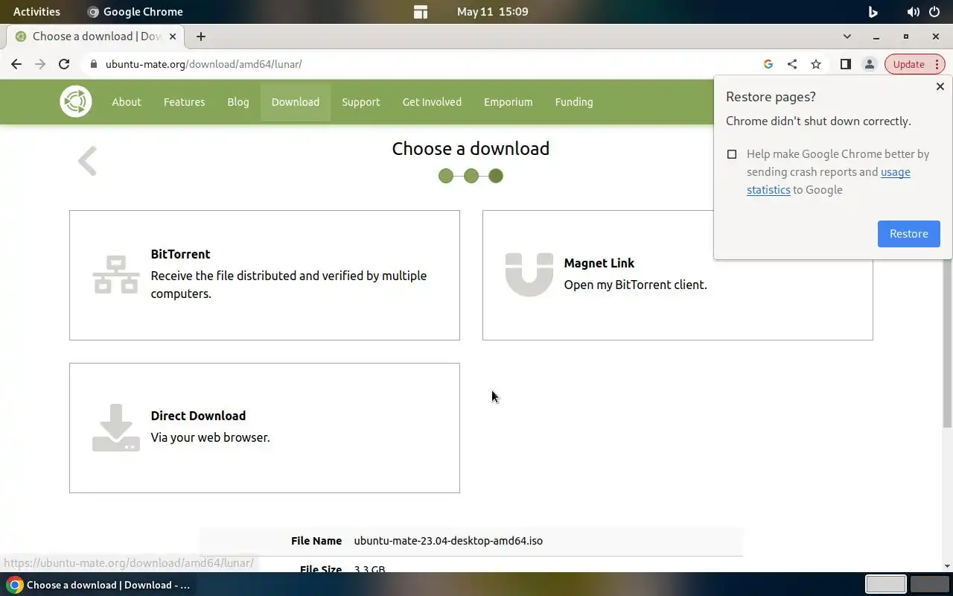Viewport: 953px width, 596px height.
Task: Click the Direct Download arrow icon
Action: pyautogui.click(x=115, y=428)
